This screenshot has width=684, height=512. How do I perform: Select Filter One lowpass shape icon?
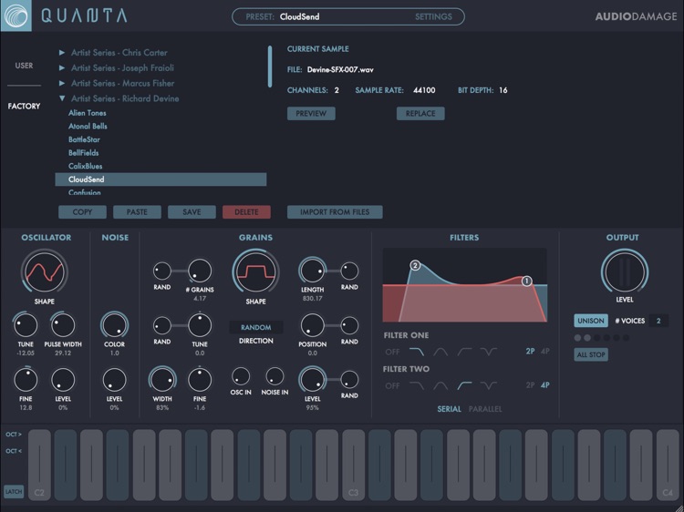[x=417, y=352]
